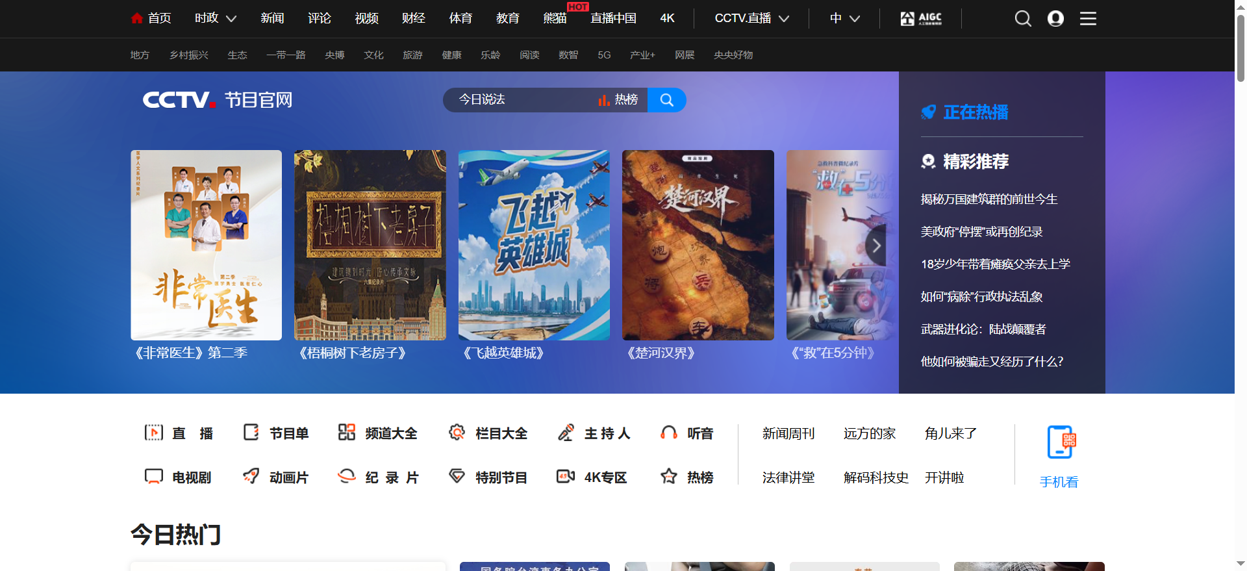Select the 熊猫 menu item
This screenshot has width=1247, height=571.
tap(555, 18)
